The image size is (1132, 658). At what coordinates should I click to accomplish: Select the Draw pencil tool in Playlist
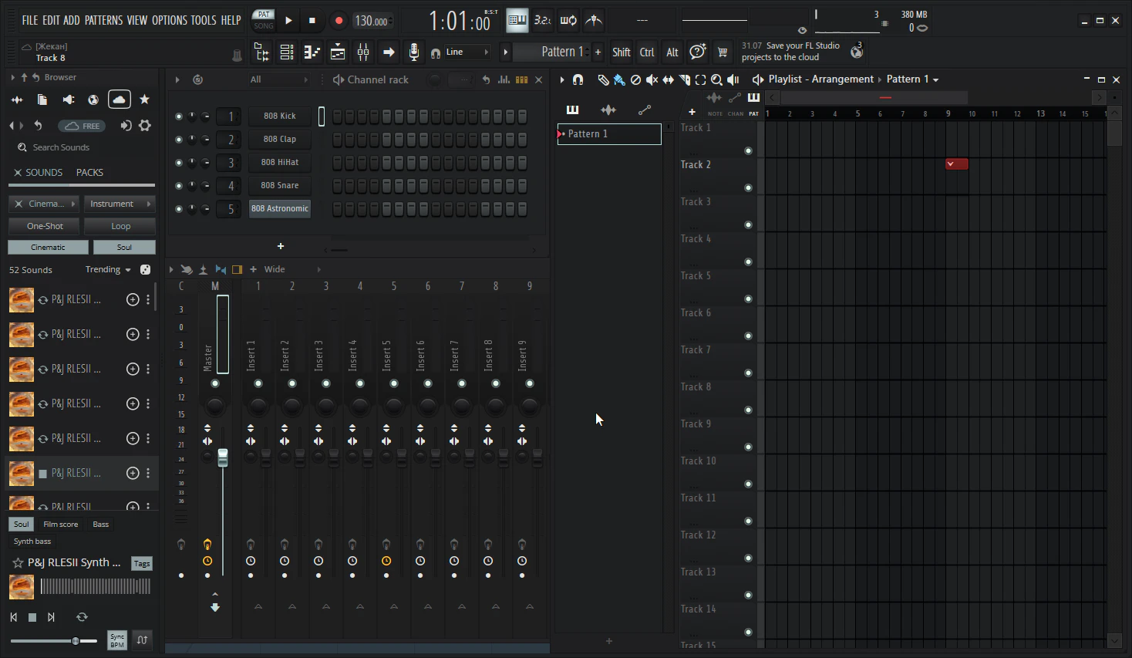tap(603, 79)
